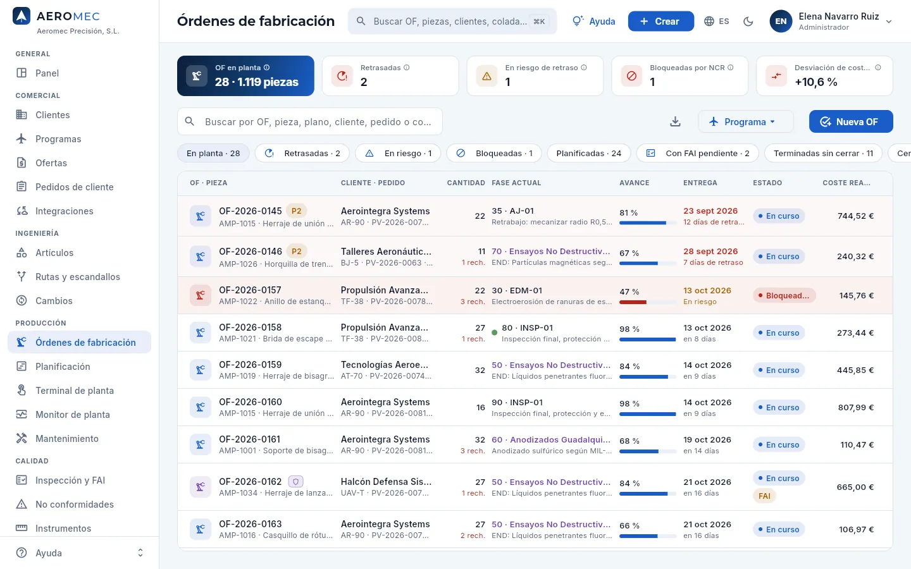Click P2 badge on OF-2026-0145
911x569 pixels.
coord(296,211)
